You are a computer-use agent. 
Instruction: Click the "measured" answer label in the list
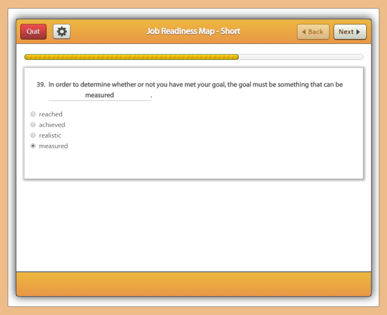click(x=53, y=146)
